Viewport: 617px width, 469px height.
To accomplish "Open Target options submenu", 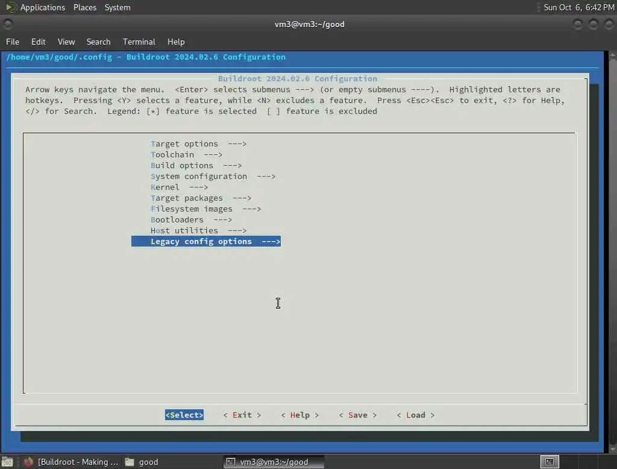I will pyautogui.click(x=198, y=143).
